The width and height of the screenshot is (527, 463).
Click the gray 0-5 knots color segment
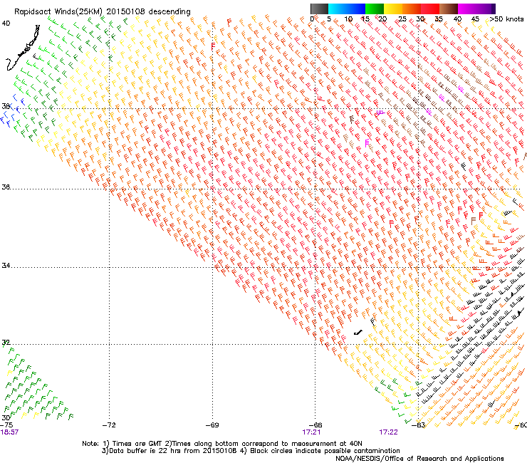point(319,9)
